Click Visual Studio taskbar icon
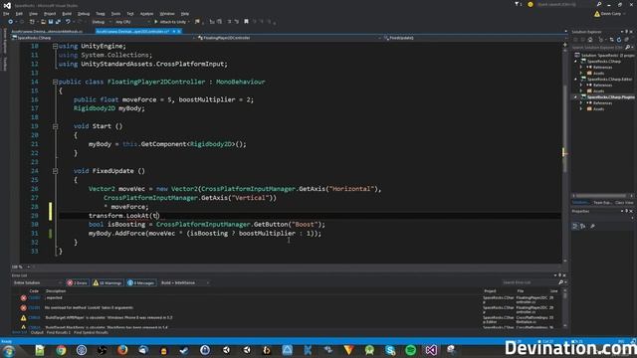 point(431,350)
